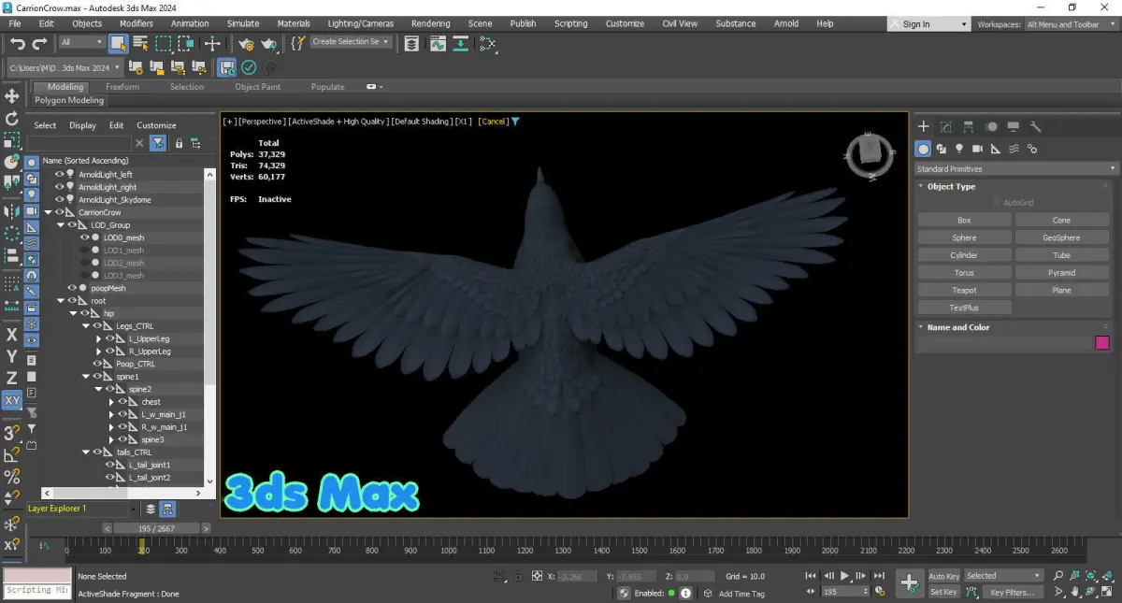
Task: Create a Teapot primitive button
Action: pos(964,290)
